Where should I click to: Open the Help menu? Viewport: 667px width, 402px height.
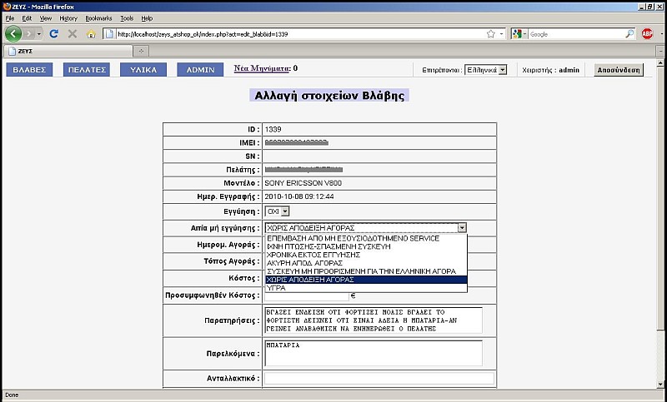click(147, 18)
